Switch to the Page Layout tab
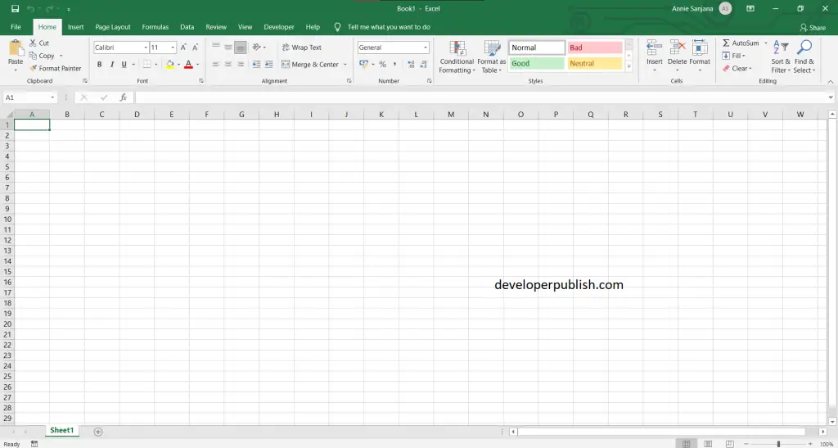The height and width of the screenshot is (448, 838). click(113, 27)
